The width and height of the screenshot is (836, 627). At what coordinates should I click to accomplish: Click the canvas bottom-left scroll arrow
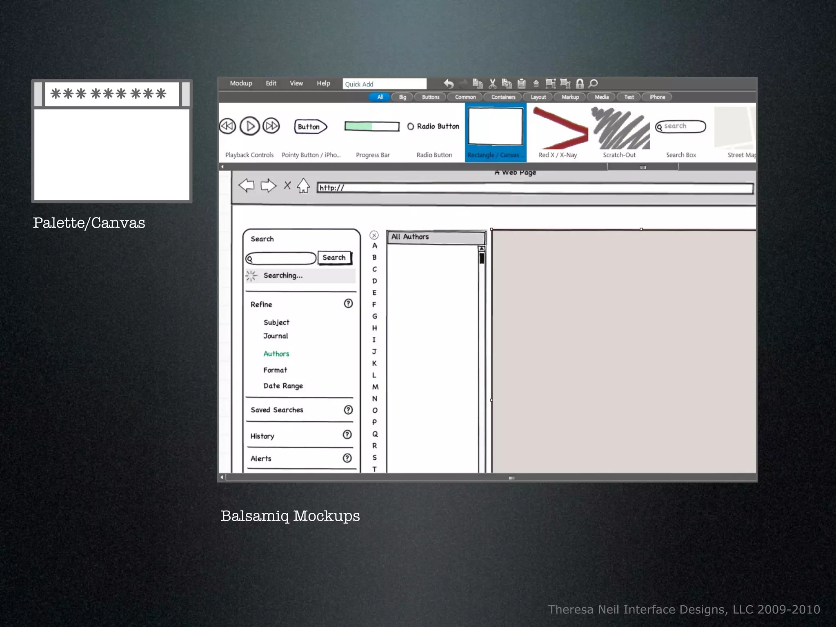[222, 477]
